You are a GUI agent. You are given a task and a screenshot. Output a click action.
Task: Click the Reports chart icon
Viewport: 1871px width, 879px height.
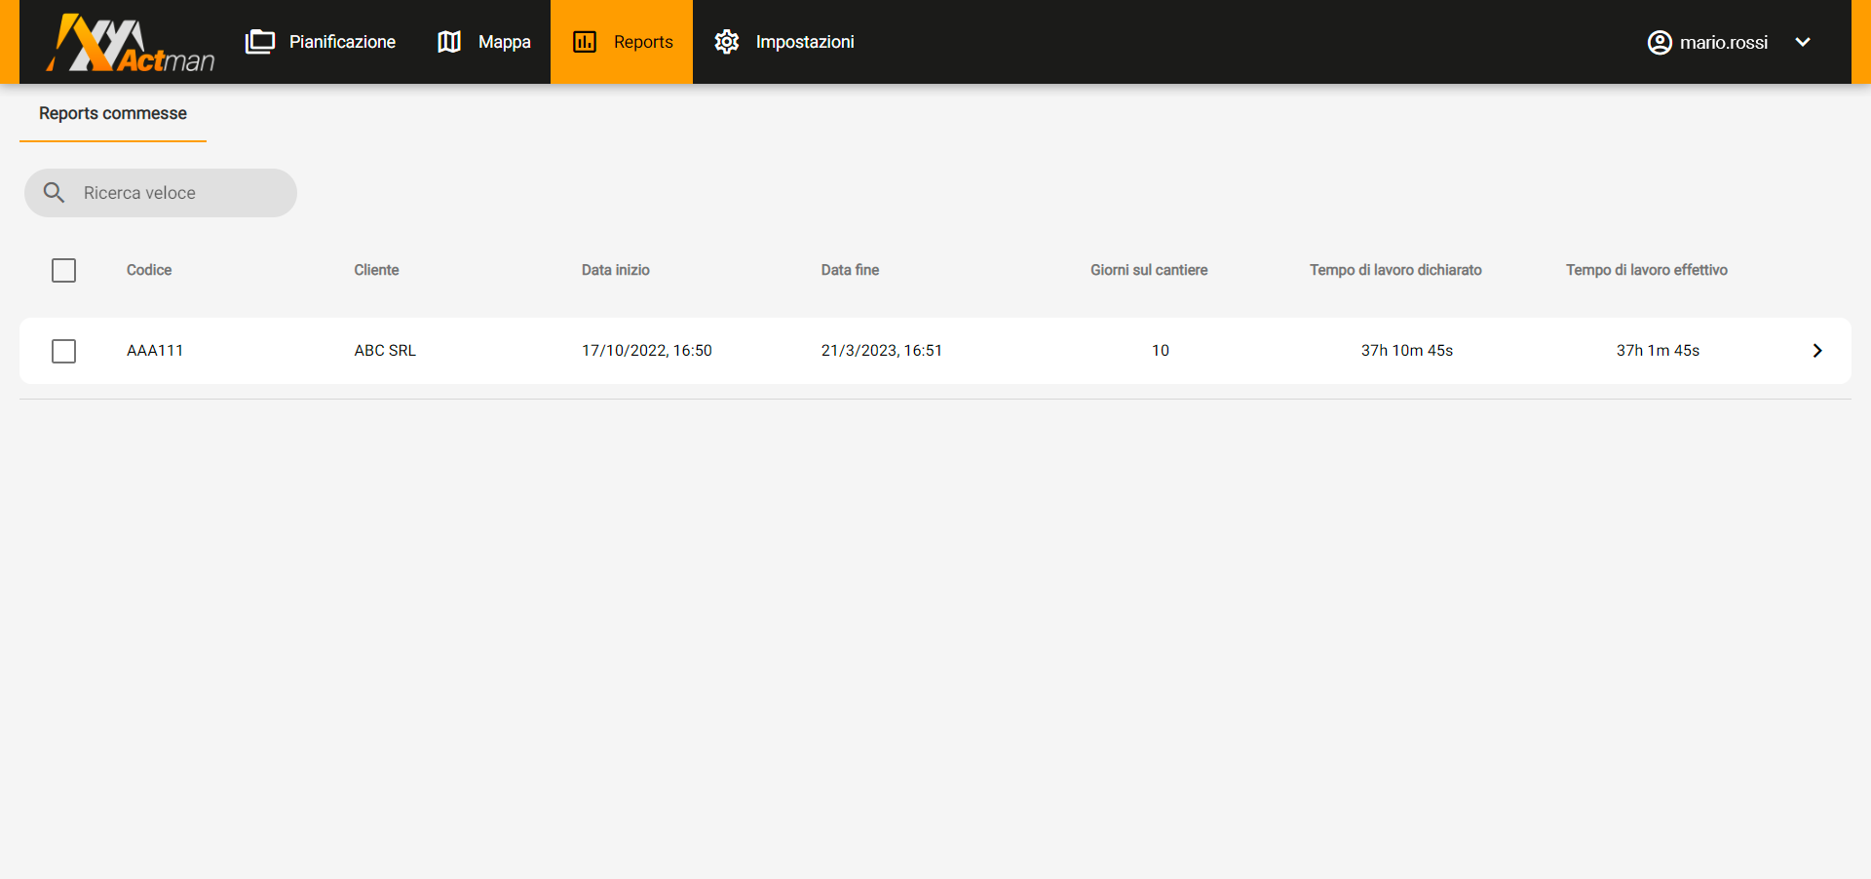585,42
